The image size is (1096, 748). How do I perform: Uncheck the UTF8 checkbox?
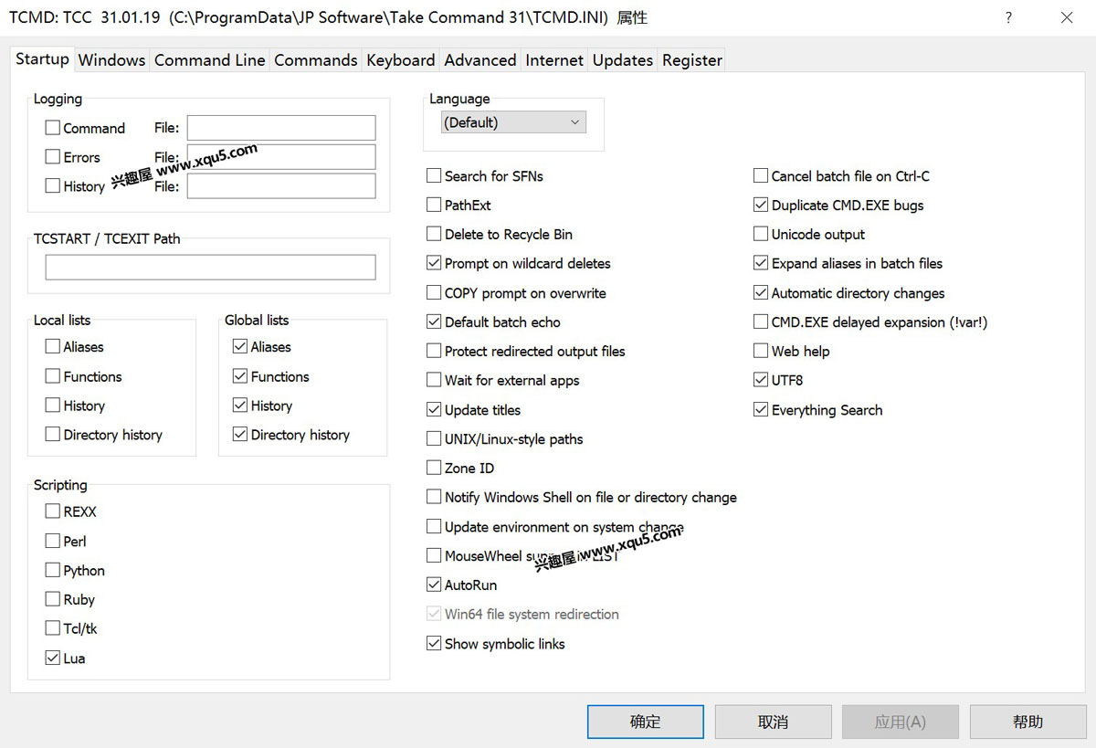(761, 380)
